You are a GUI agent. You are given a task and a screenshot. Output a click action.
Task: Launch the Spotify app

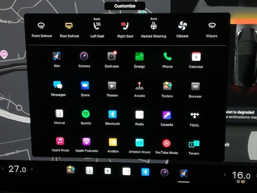(x=86, y=114)
